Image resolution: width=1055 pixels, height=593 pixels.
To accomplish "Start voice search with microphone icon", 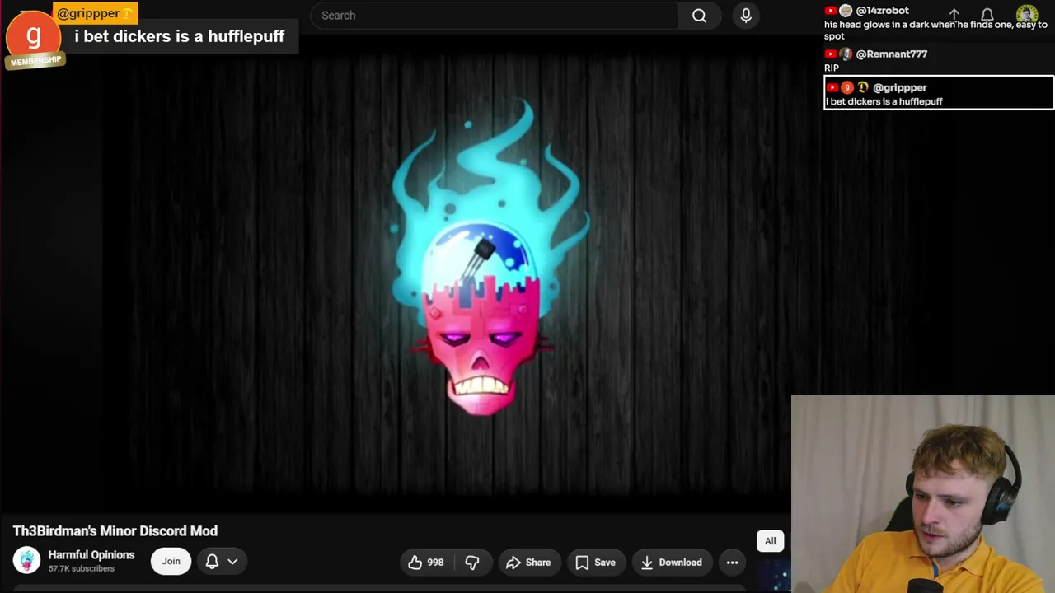I will pyautogui.click(x=746, y=16).
